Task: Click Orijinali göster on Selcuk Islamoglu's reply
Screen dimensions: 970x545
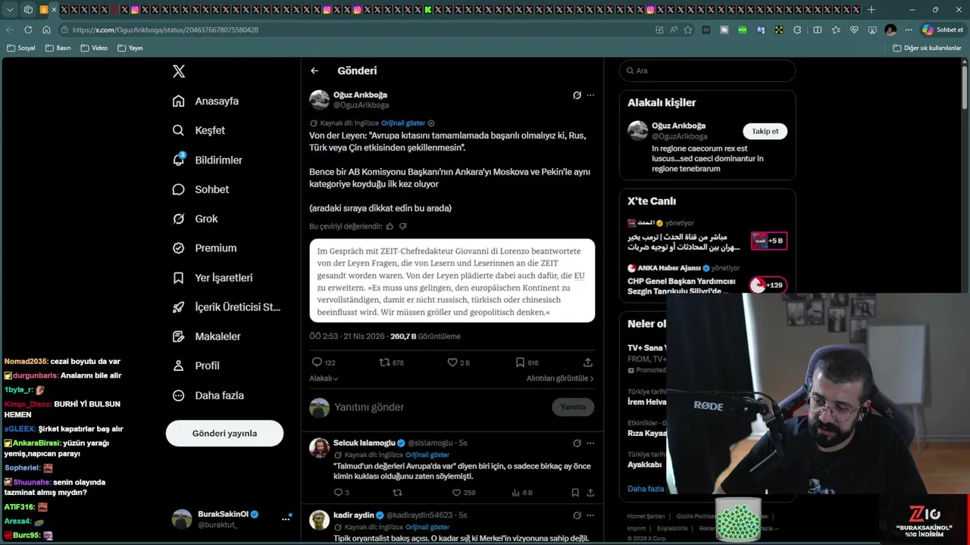Action: tap(427, 455)
